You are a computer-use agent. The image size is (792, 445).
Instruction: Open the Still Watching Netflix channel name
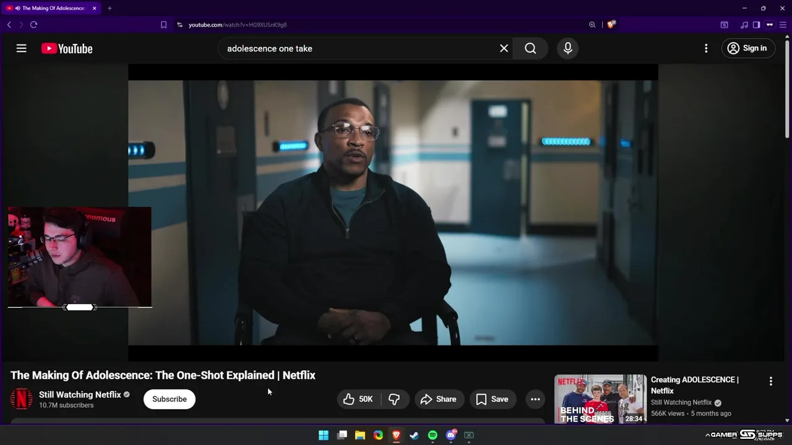click(x=80, y=394)
